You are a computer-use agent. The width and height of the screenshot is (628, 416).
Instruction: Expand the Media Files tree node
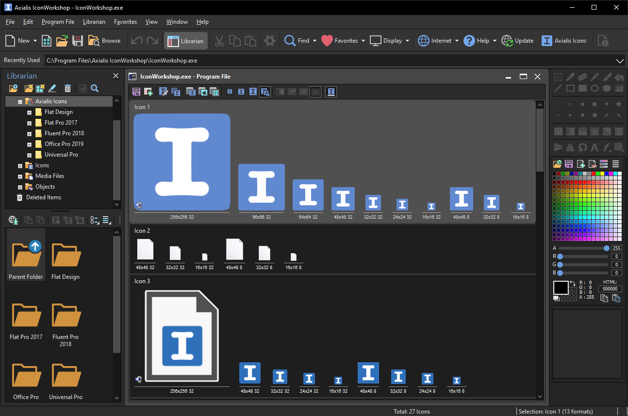click(x=20, y=176)
